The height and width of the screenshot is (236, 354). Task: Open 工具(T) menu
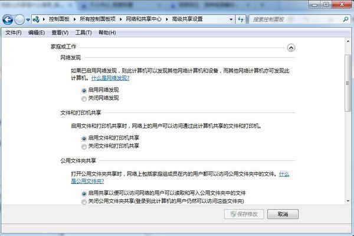(83, 33)
